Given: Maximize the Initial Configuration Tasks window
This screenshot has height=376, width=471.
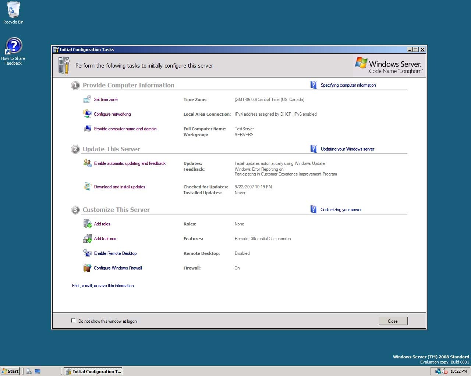Looking at the screenshot, I should 416,50.
